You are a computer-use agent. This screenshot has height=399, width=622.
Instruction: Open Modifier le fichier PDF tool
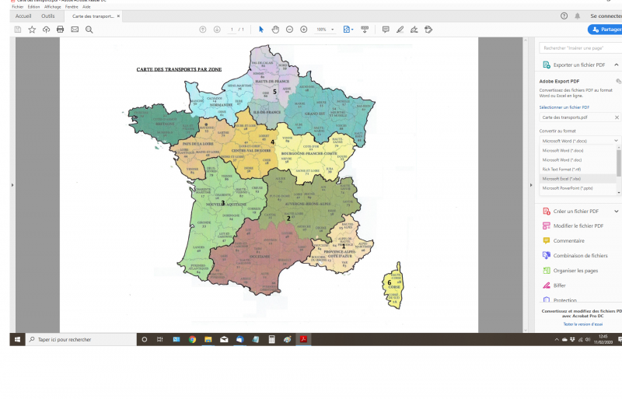point(579,226)
